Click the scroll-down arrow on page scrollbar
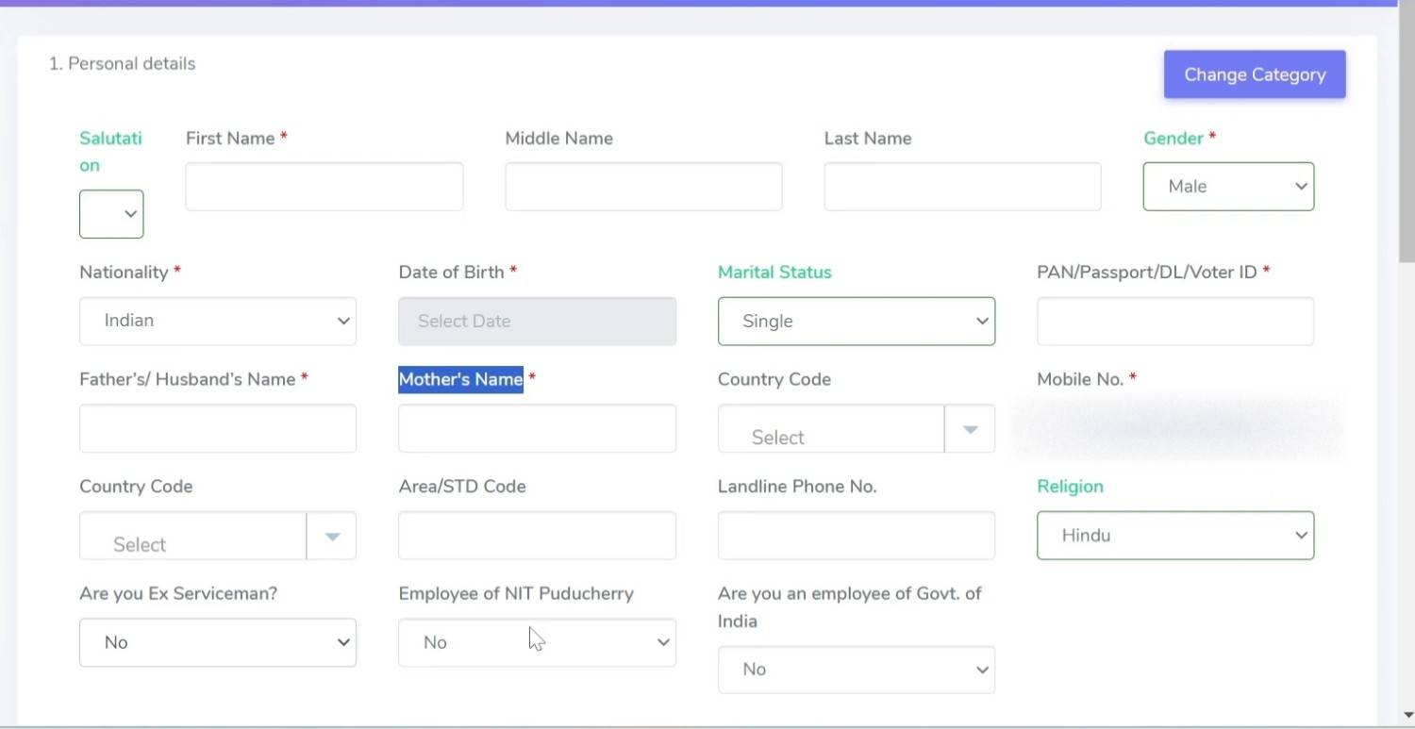The width and height of the screenshot is (1415, 729). click(x=1407, y=716)
